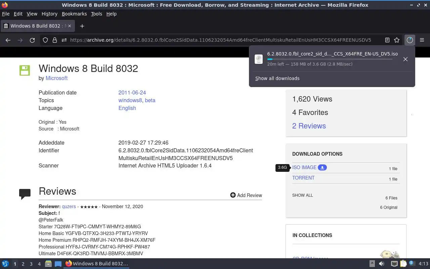The image size is (430, 269).
Task: Click the download progress bar in panel
Action: (x=330, y=59)
